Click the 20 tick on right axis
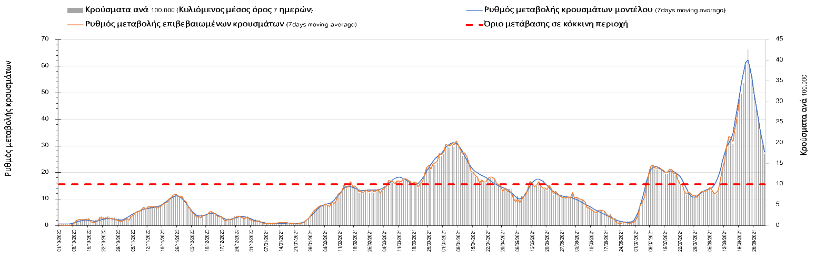This screenshot has height=269, width=815. coord(773,143)
